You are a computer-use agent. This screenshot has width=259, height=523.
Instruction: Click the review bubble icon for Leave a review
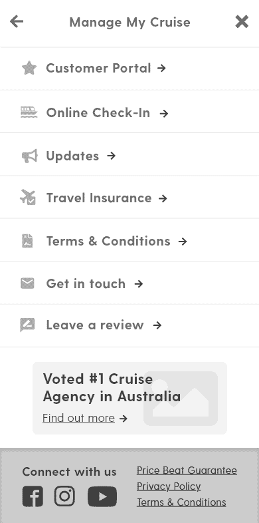27,325
